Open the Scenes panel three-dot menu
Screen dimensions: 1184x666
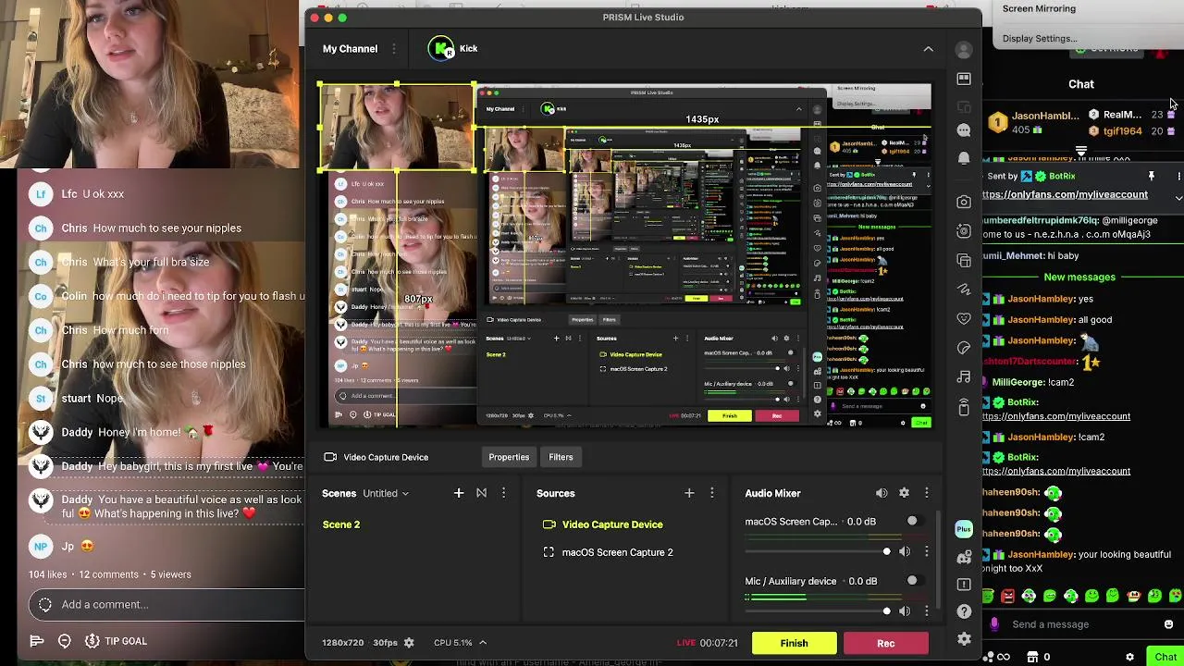tap(503, 493)
